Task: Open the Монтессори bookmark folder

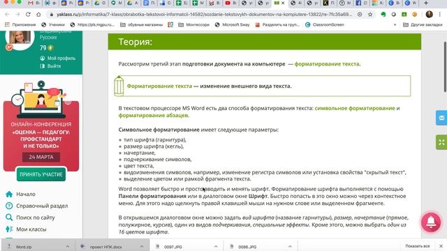Action: 194,25
